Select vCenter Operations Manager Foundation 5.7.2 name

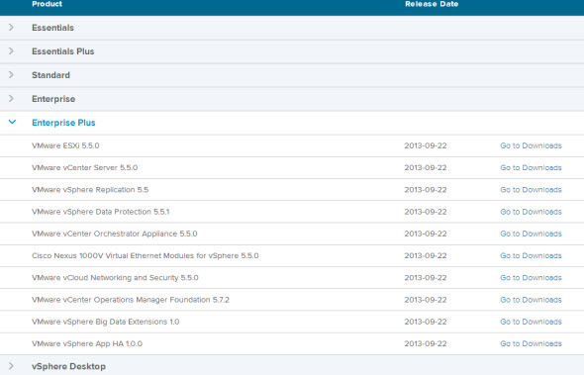pyautogui.click(x=131, y=300)
